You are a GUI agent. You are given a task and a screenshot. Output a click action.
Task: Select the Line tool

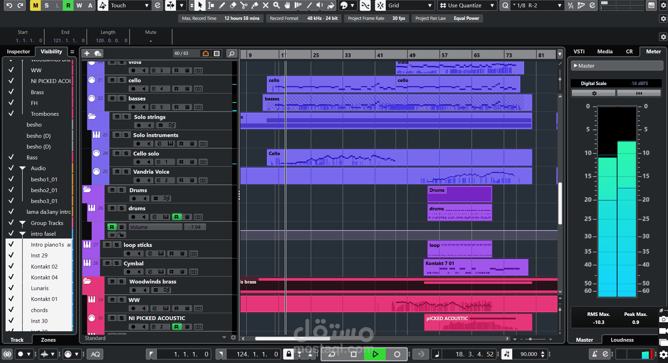tap(309, 5)
